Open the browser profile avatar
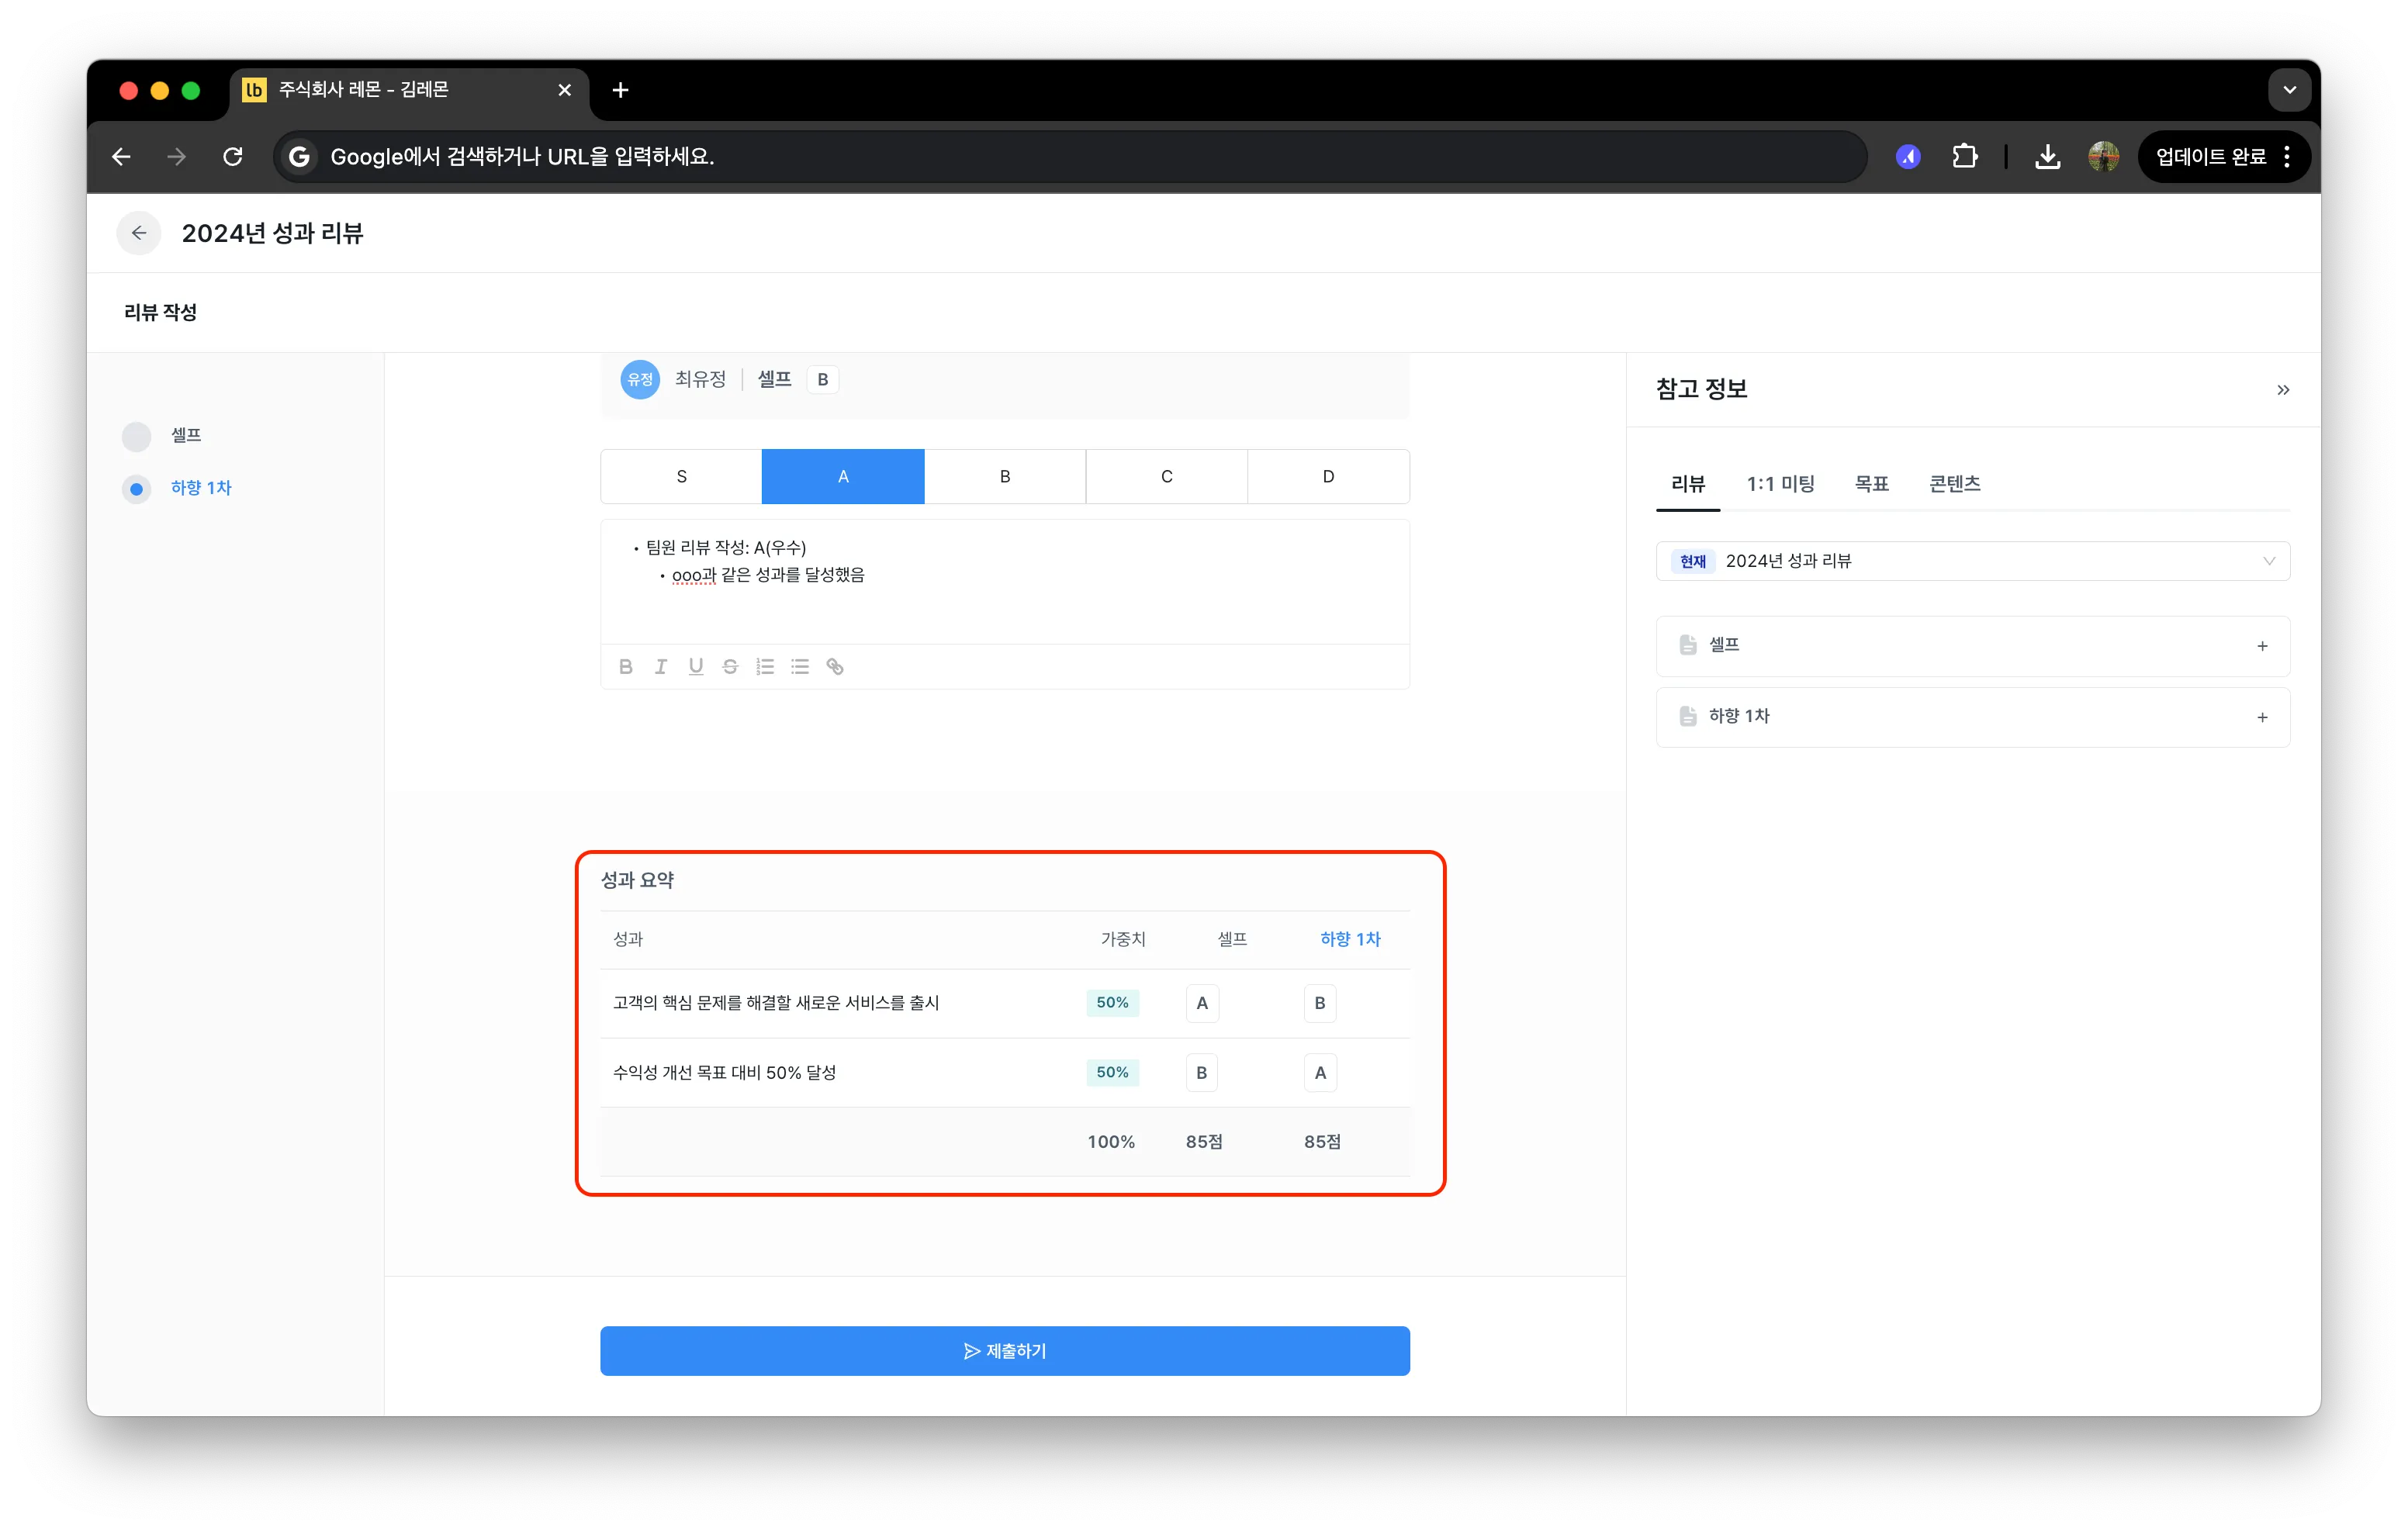Viewport: 2408px width, 1531px height. pos(2104,157)
